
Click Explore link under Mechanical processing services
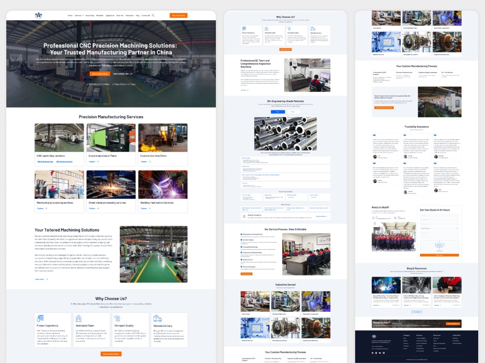pyautogui.click(x=42, y=208)
